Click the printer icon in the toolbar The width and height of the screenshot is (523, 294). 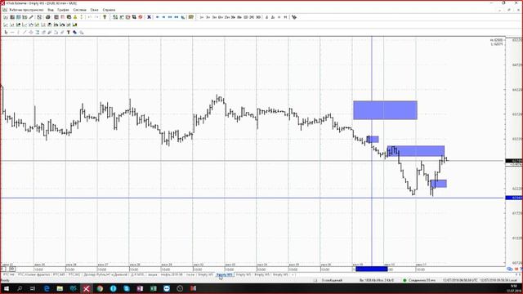click(47, 17)
